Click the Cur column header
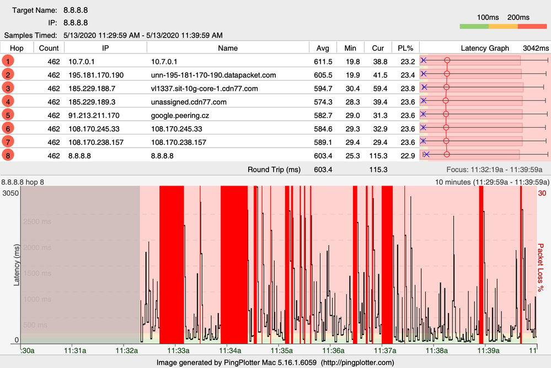This screenshot has width=551, height=368. pos(378,48)
